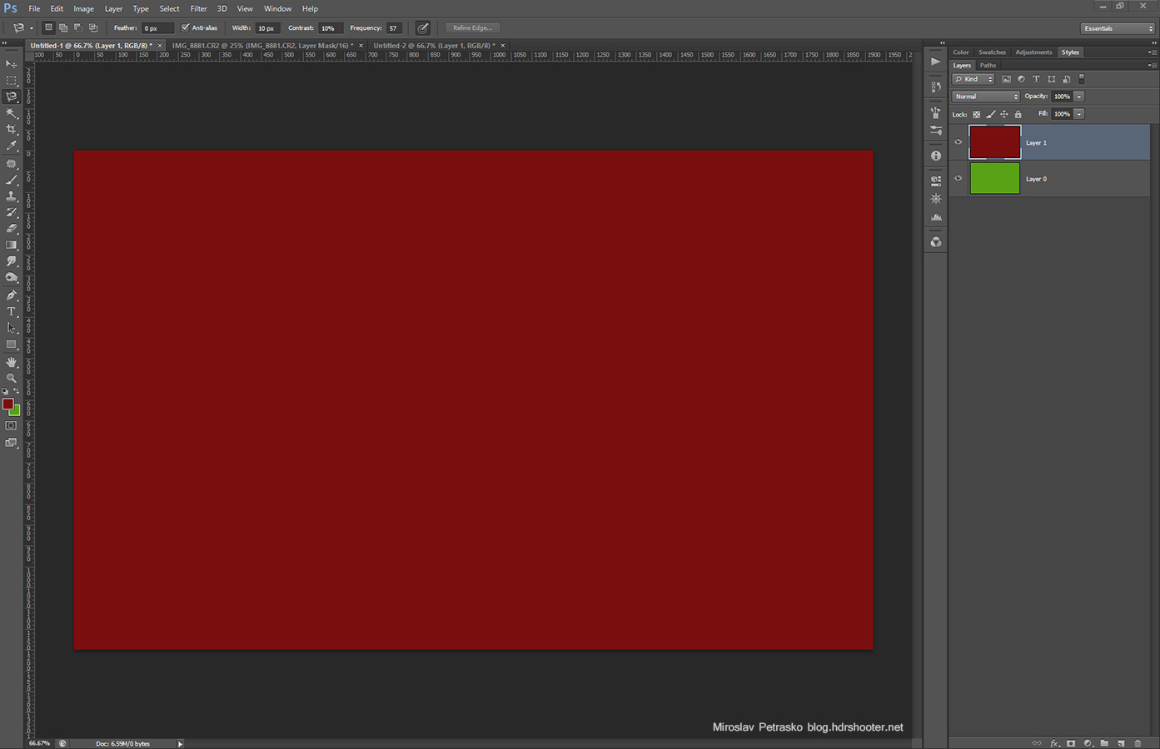Toggle visibility of Layer 0
The width and height of the screenshot is (1160, 749).
pos(958,178)
